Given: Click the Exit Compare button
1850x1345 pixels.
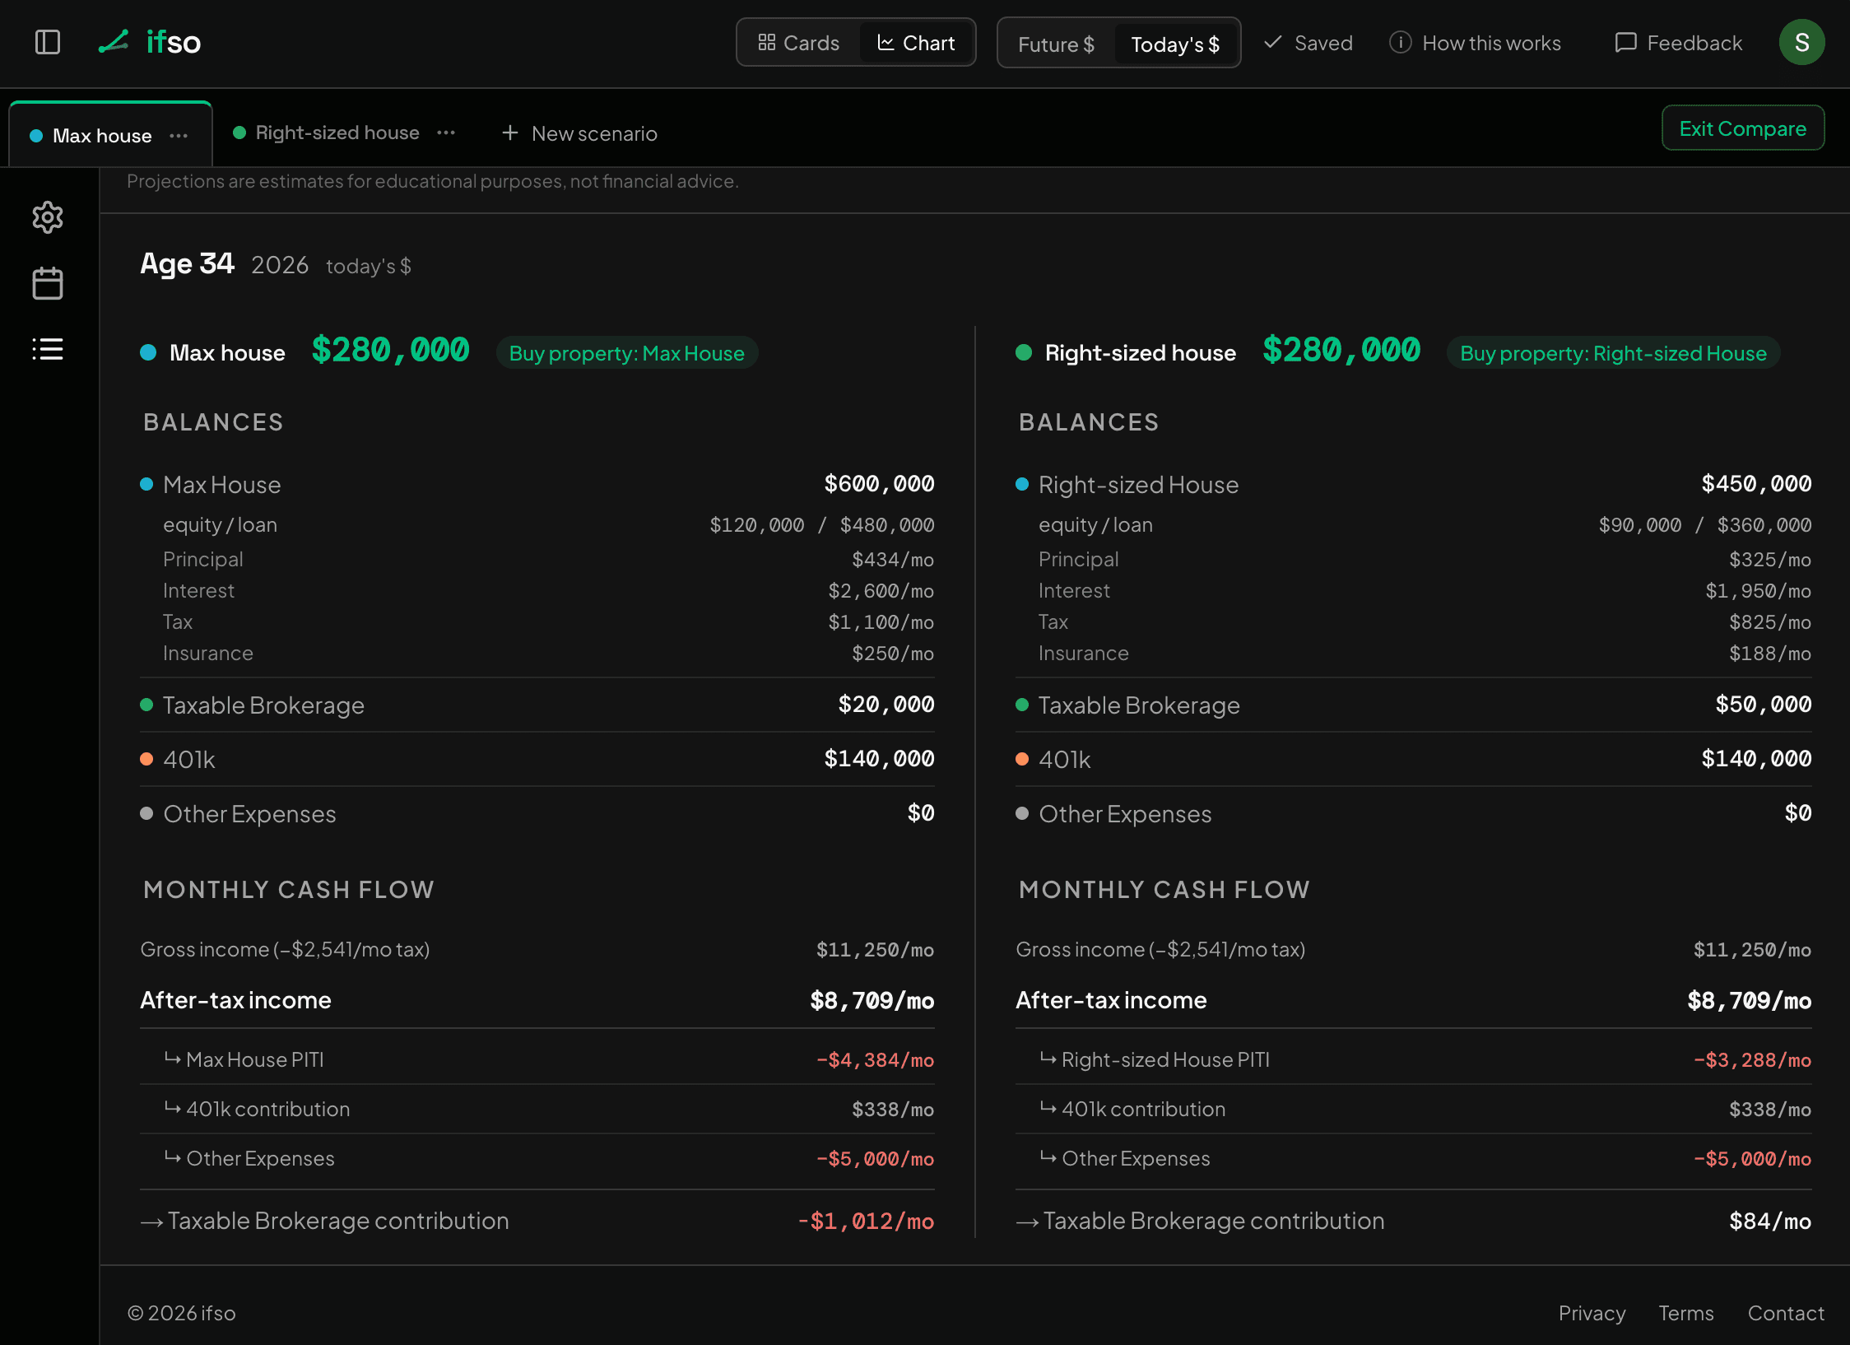Looking at the screenshot, I should coord(1743,128).
